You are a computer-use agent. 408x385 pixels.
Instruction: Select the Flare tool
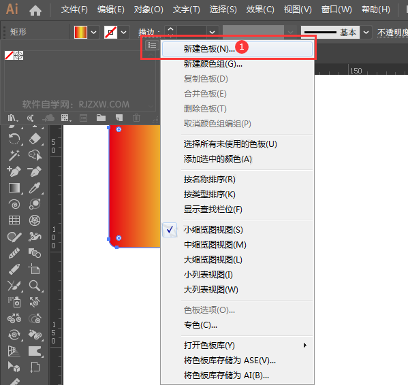pos(35,204)
